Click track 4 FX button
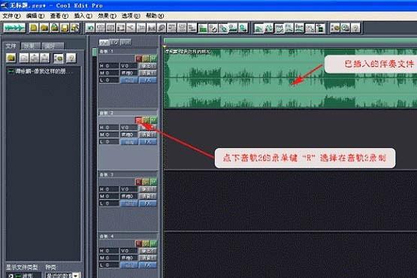The width and height of the screenshot is (417, 278). point(148,265)
